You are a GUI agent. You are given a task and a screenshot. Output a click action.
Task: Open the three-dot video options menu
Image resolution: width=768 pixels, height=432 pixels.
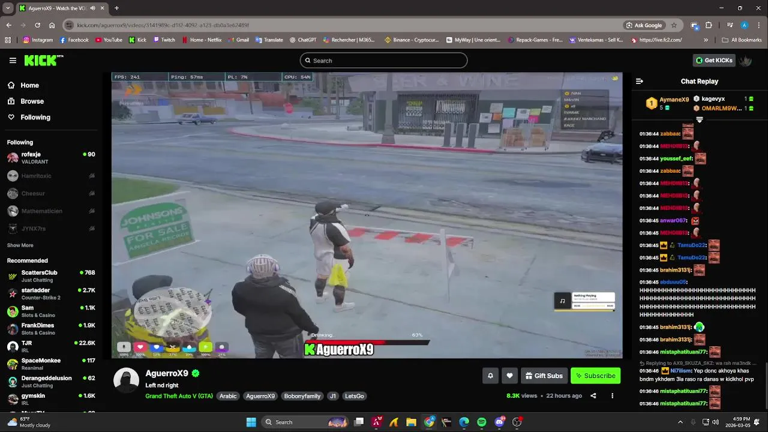pyautogui.click(x=612, y=395)
